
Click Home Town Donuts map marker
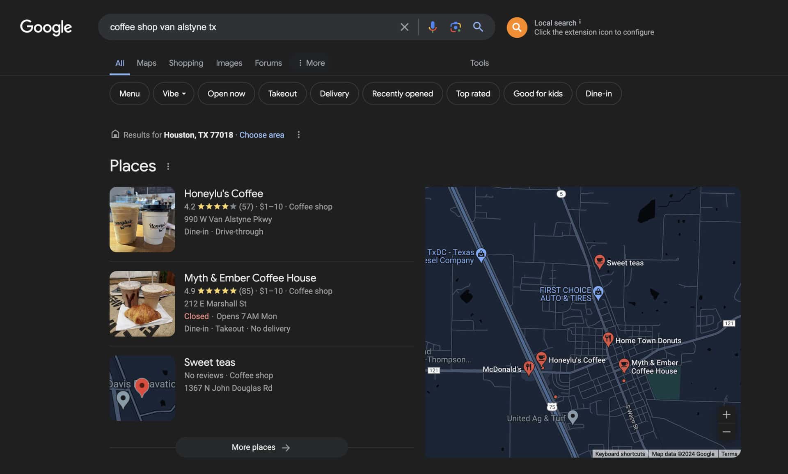(x=608, y=339)
